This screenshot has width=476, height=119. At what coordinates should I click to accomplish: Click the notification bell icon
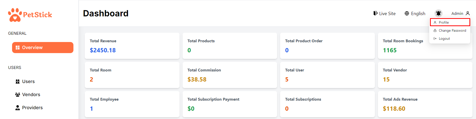tap(438, 13)
